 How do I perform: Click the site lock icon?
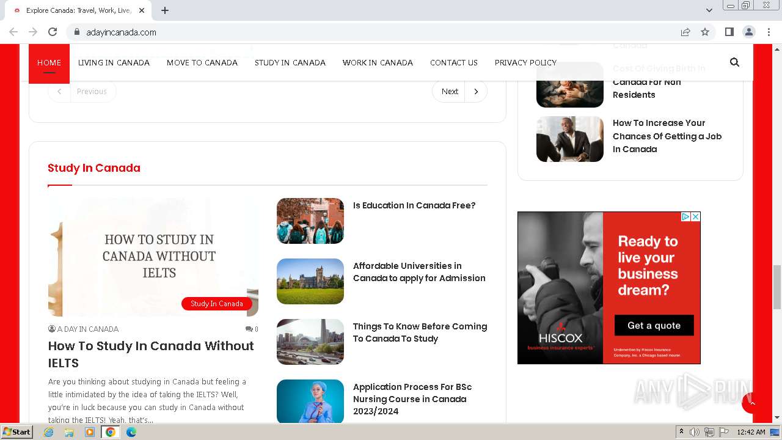click(x=77, y=32)
